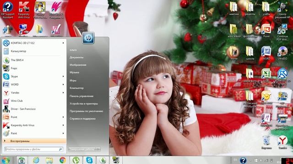
Task: Open the школа folder on desktop
Action: click(250, 53)
